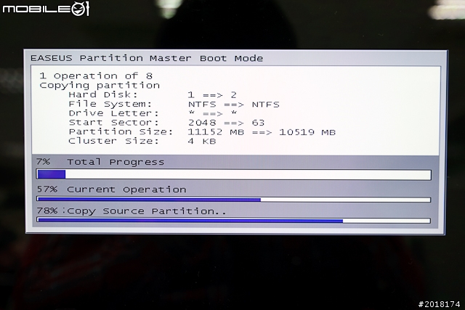This screenshot has height=310, width=465.
Task: Click the Current Operation progress bar
Action: [x=234, y=200]
